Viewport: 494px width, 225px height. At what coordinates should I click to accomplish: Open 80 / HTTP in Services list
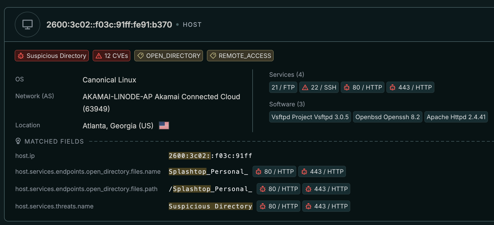click(362, 87)
